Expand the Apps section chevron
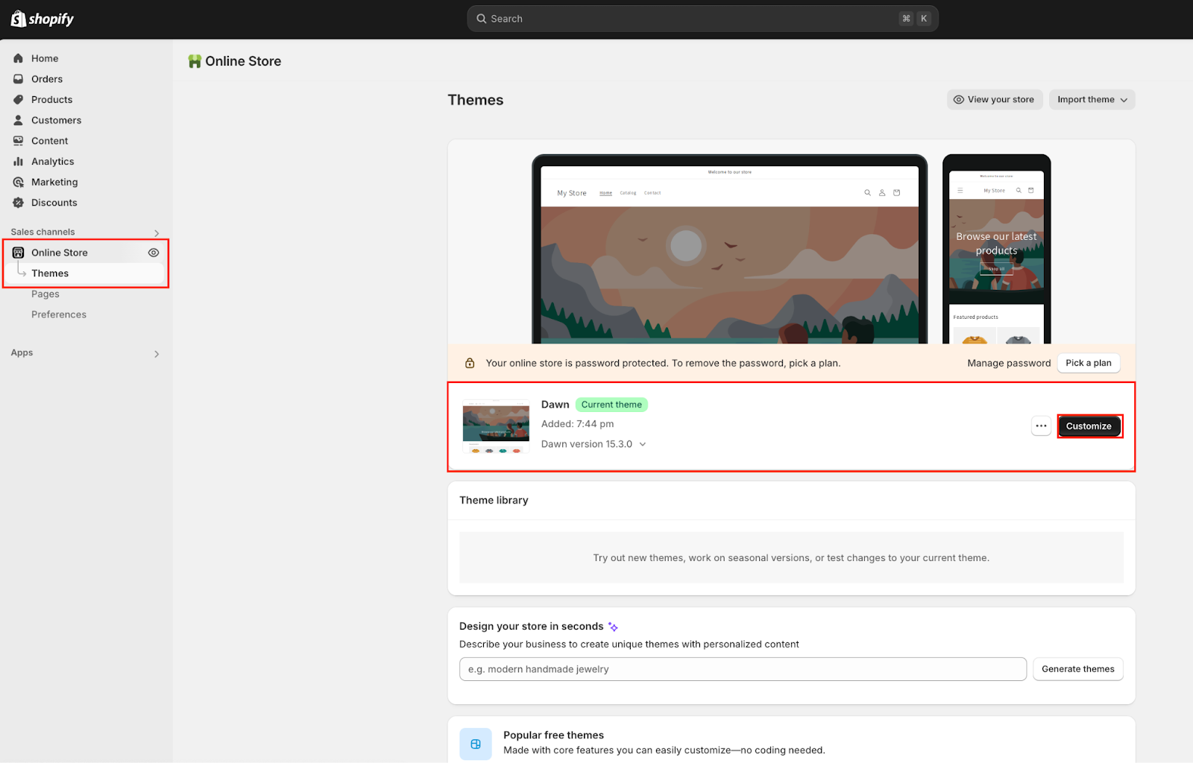Viewport: 1193px width, 763px height. (157, 354)
